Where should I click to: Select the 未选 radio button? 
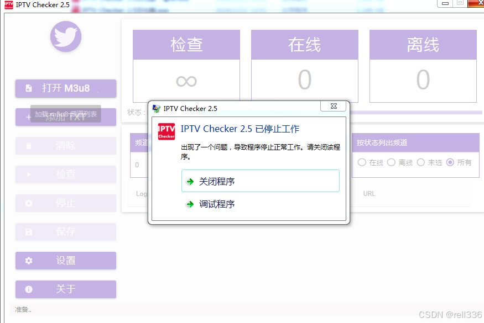pos(421,162)
